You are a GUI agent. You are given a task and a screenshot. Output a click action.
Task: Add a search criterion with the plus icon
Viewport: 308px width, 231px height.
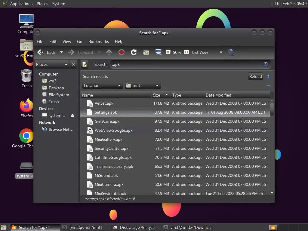(269, 76)
